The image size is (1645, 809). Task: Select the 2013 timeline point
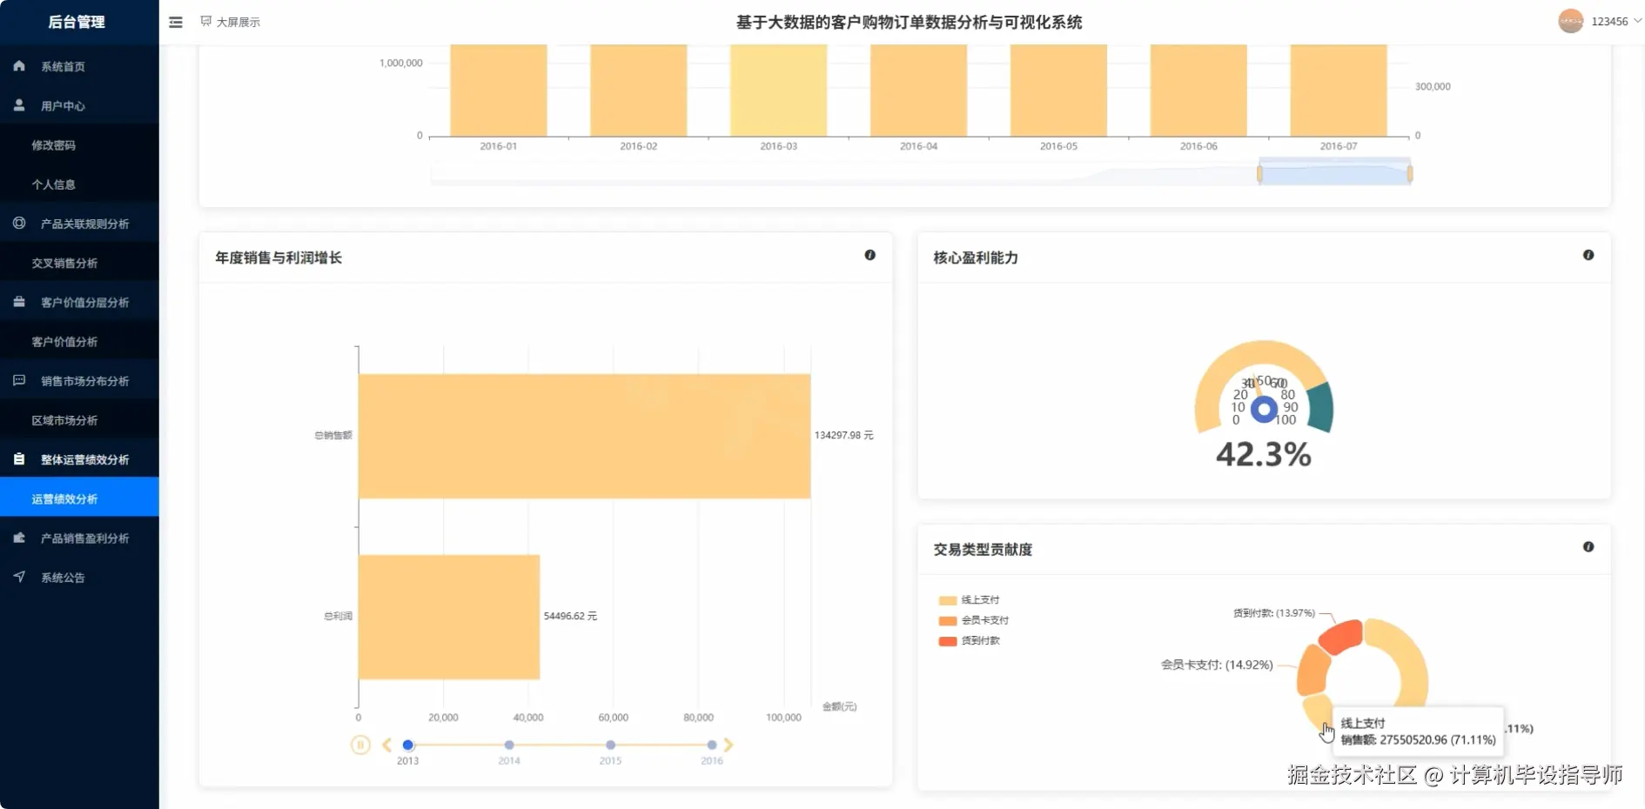tap(407, 745)
